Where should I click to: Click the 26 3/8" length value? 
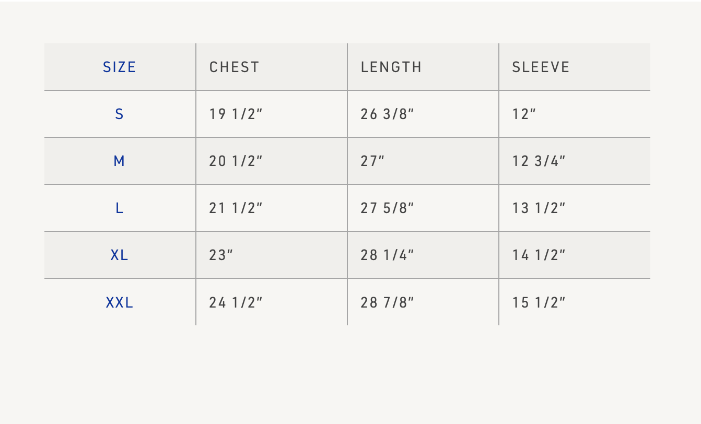pos(387,114)
